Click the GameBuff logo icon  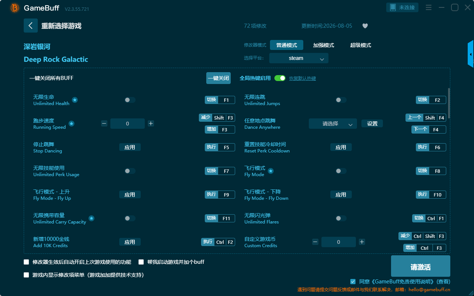(15, 8)
